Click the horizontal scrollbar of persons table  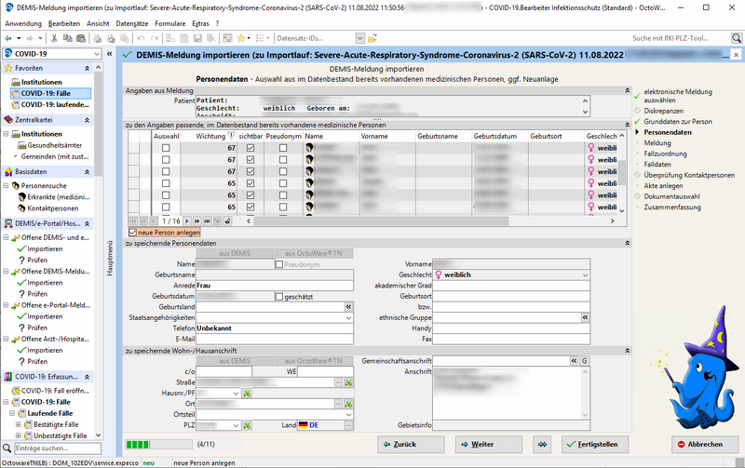[419, 221]
